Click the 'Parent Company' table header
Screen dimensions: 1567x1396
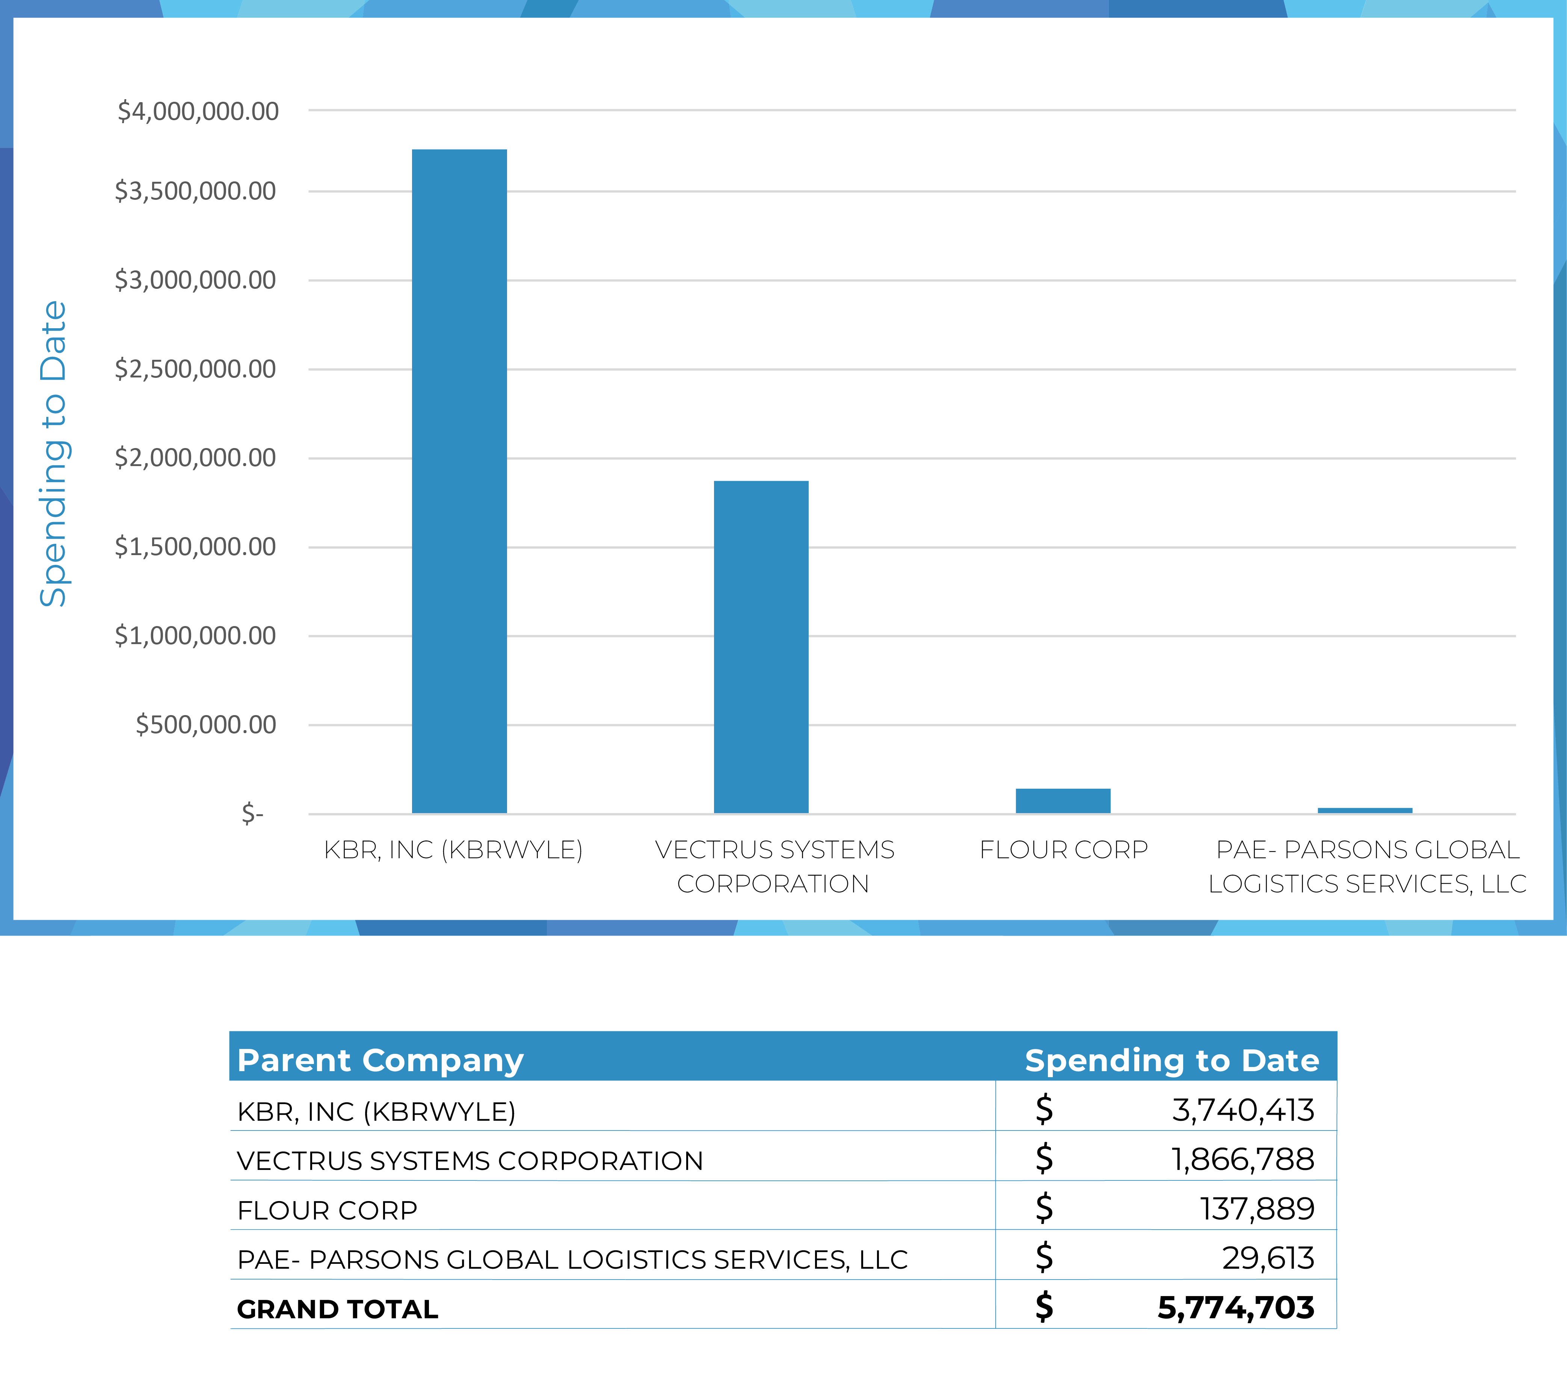380,1061
